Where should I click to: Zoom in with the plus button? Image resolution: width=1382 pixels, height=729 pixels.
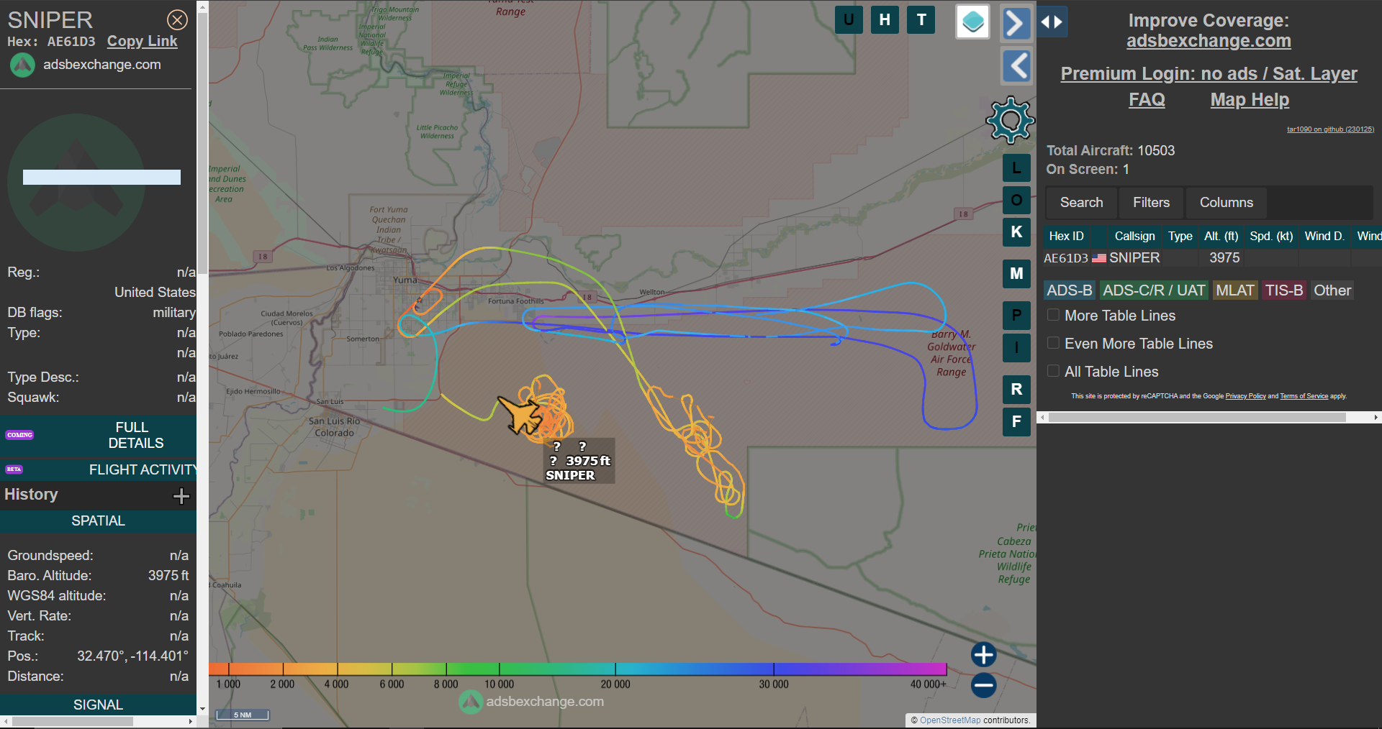click(x=983, y=654)
